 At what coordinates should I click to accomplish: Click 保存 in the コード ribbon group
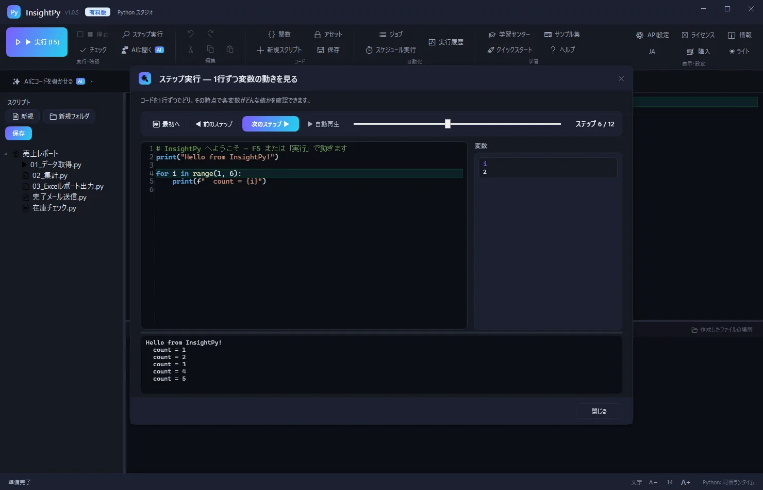(x=328, y=50)
